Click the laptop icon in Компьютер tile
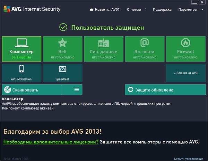 pos(21,43)
